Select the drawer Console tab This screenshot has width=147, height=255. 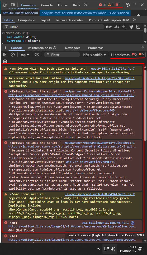[17, 48]
